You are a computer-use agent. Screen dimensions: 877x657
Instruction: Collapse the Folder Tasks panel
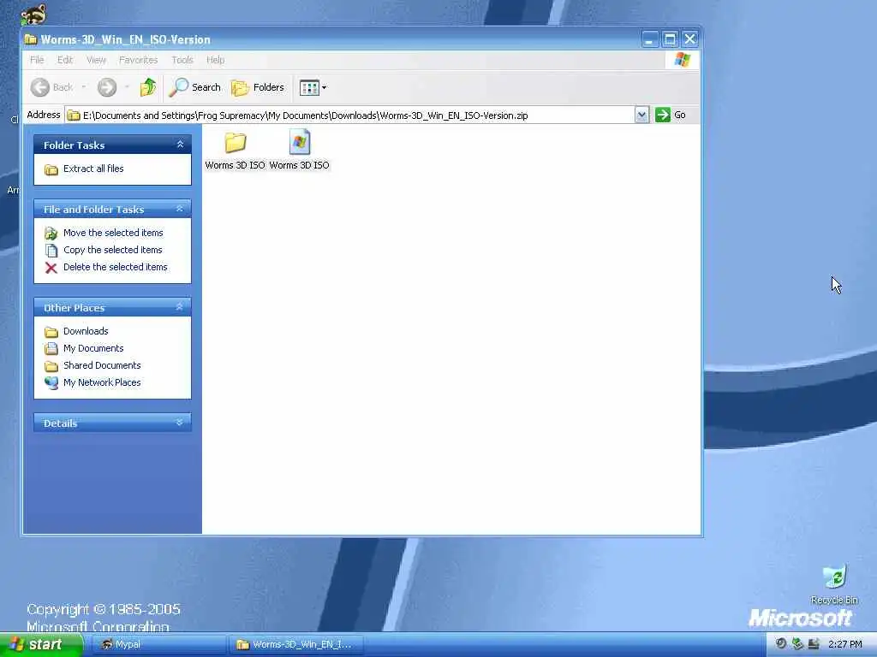pyautogui.click(x=180, y=145)
